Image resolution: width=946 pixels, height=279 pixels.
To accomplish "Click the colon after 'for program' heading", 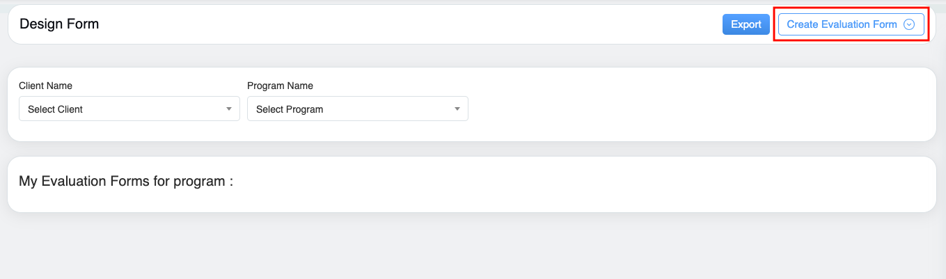I will 230,182.
